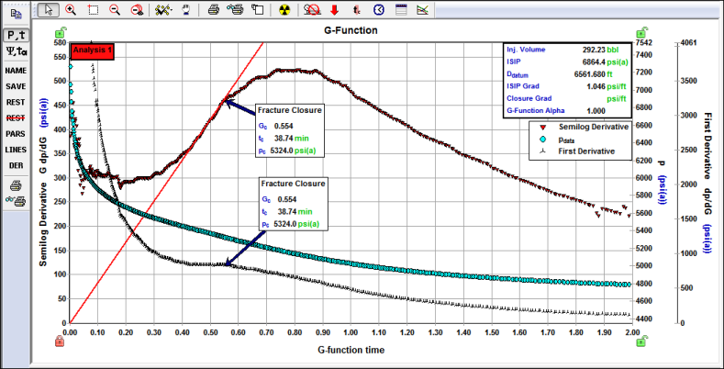
Task: Click the NAME button in left panel
Action: pos(16,70)
